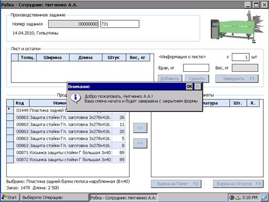This screenshot has width=269, height=202.
Task: Select row 00872 Косынка защиты стойки
Action: [70, 160]
